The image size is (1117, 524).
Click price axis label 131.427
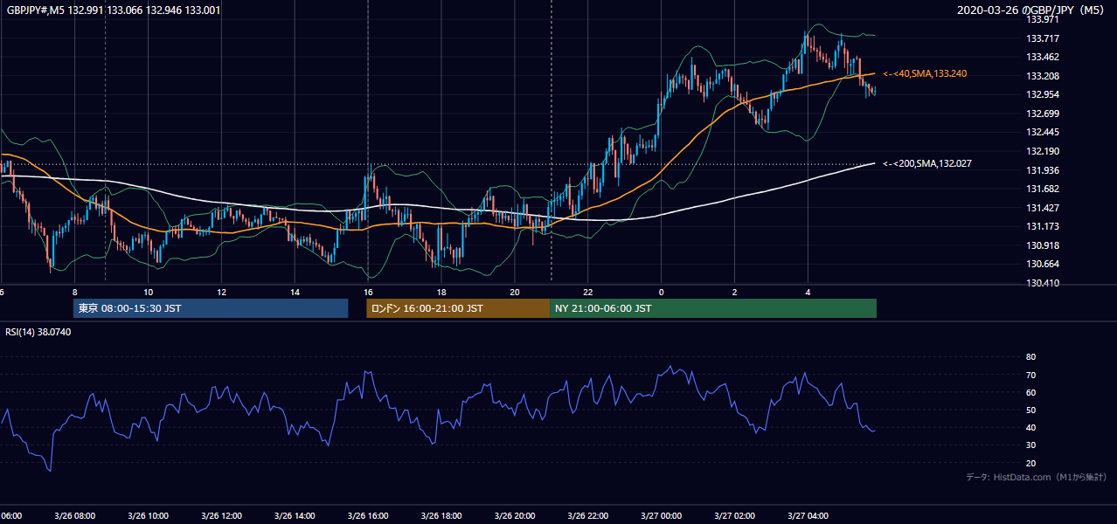pos(1043,208)
